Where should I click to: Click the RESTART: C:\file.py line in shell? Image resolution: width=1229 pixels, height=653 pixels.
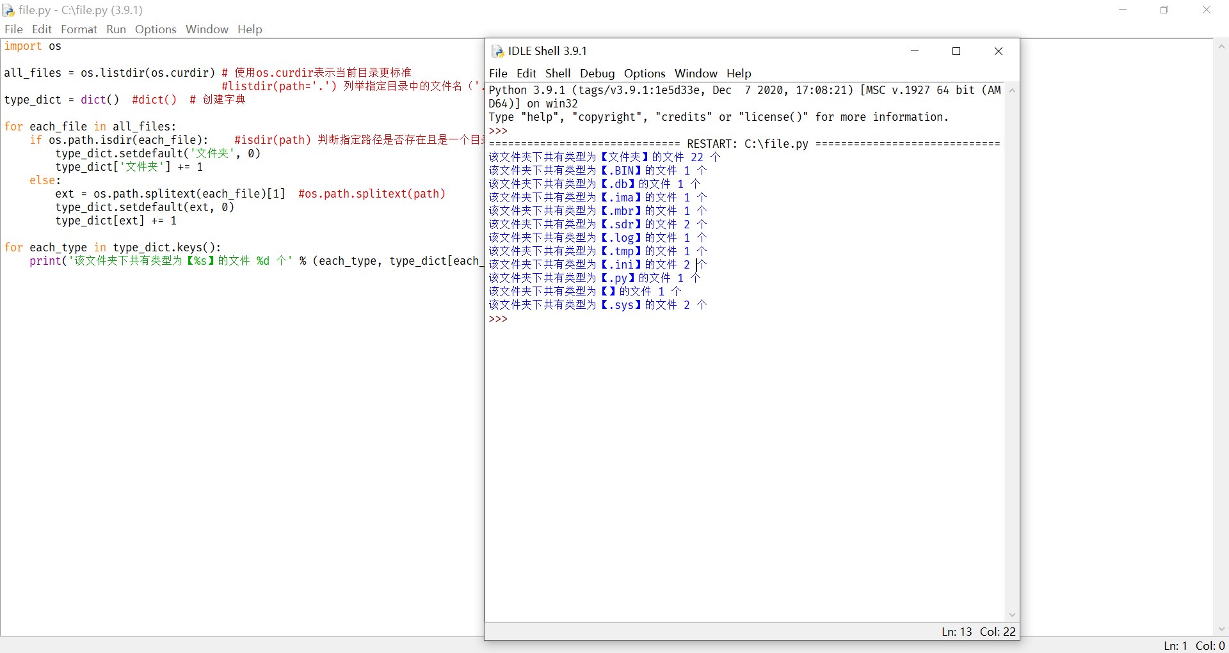tap(744, 144)
